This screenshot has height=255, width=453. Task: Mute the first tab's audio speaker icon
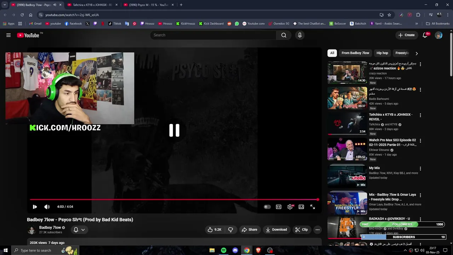click(55, 5)
